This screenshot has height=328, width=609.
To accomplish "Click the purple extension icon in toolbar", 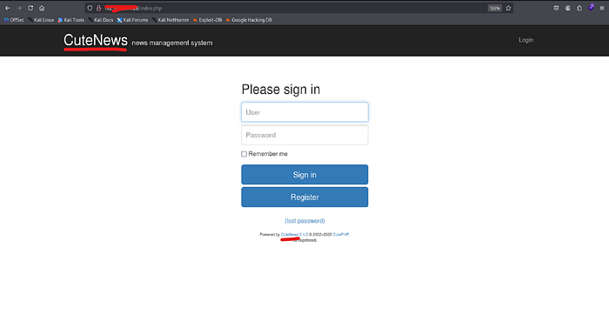I will [591, 7].
